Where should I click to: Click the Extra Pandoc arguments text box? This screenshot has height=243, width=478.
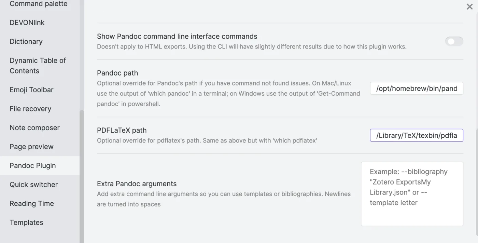pos(412,194)
